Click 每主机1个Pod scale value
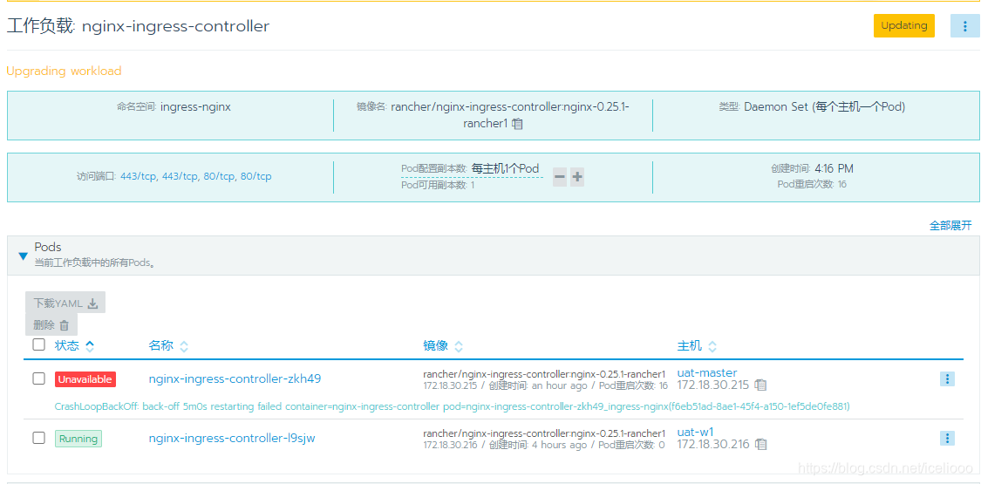This screenshot has height=484, width=981. click(505, 169)
